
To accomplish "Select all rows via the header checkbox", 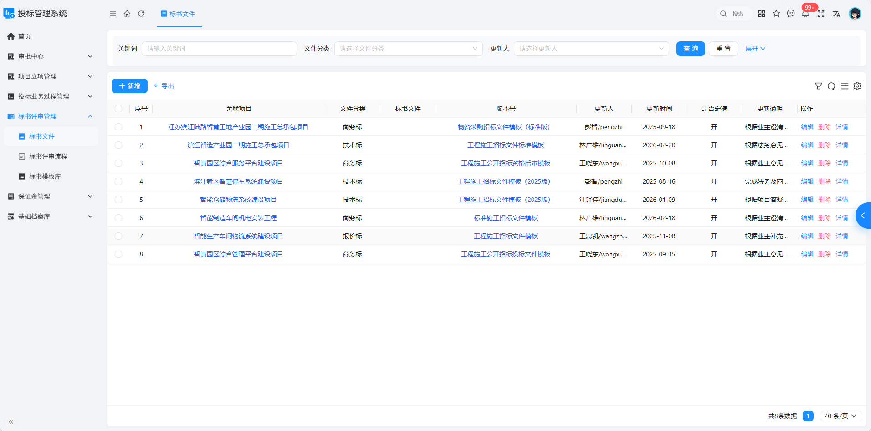I will pyautogui.click(x=118, y=109).
